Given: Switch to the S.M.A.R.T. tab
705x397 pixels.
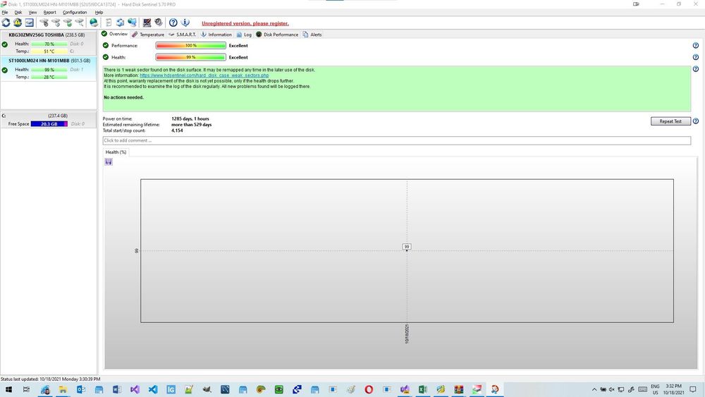Looking at the screenshot, I should pyautogui.click(x=182, y=35).
